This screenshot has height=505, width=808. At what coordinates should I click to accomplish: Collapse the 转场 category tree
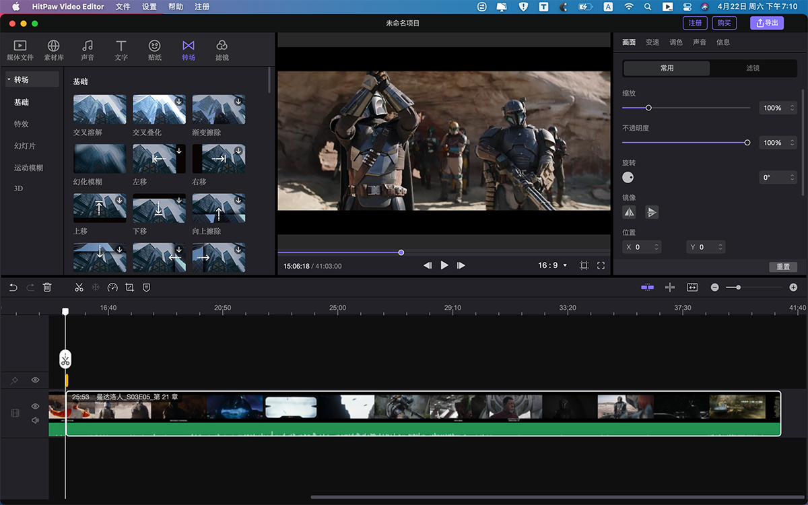click(9, 79)
